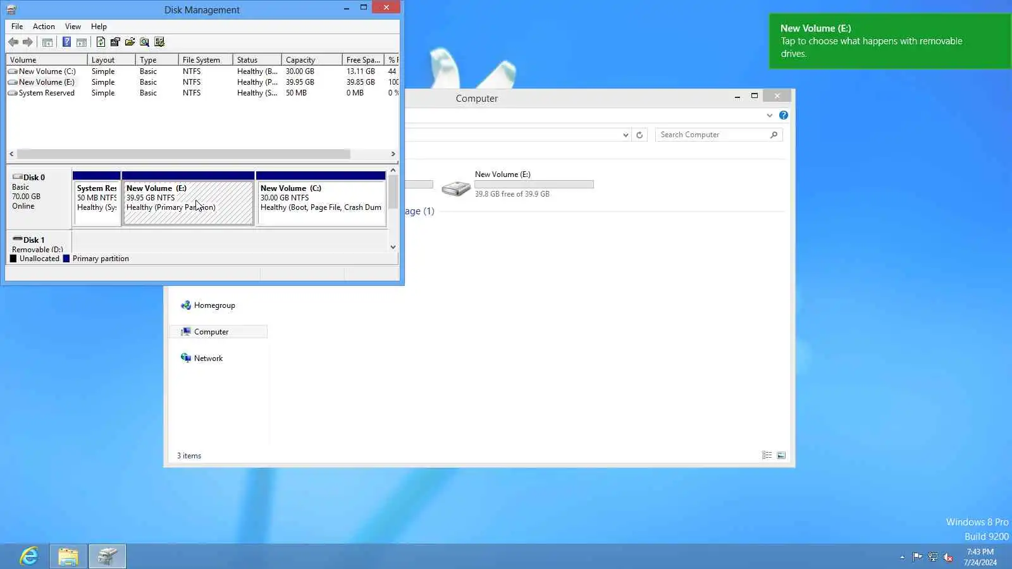The height and width of the screenshot is (569, 1012).
Task: Sort by the Free Space column header
Action: point(363,60)
